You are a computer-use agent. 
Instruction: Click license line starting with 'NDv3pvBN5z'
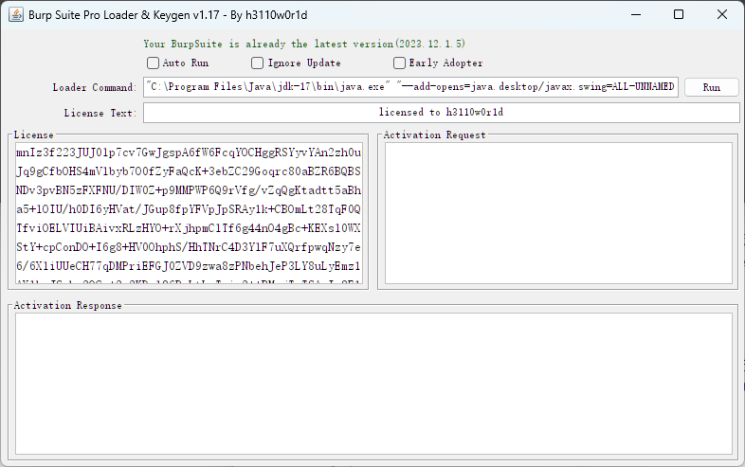pyautogui.click(x=189, y=190)
